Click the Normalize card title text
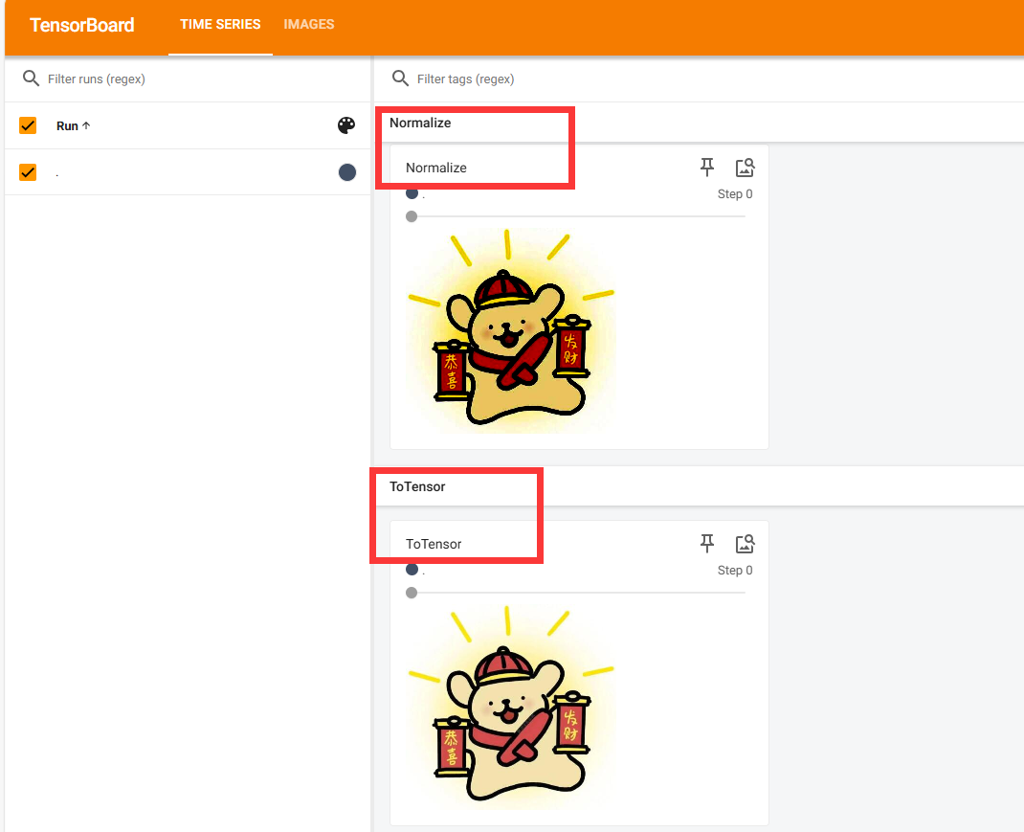 click(x=436, y=168)
